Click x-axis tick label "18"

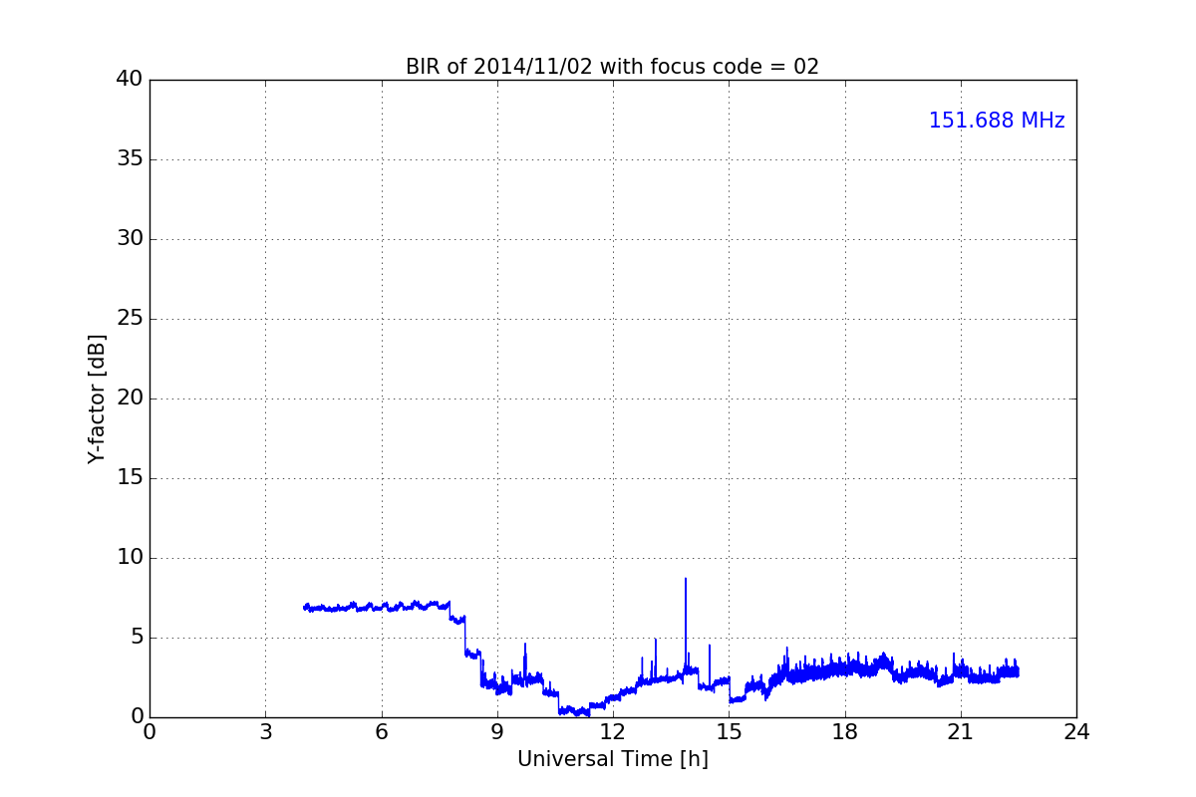(845, 731)
